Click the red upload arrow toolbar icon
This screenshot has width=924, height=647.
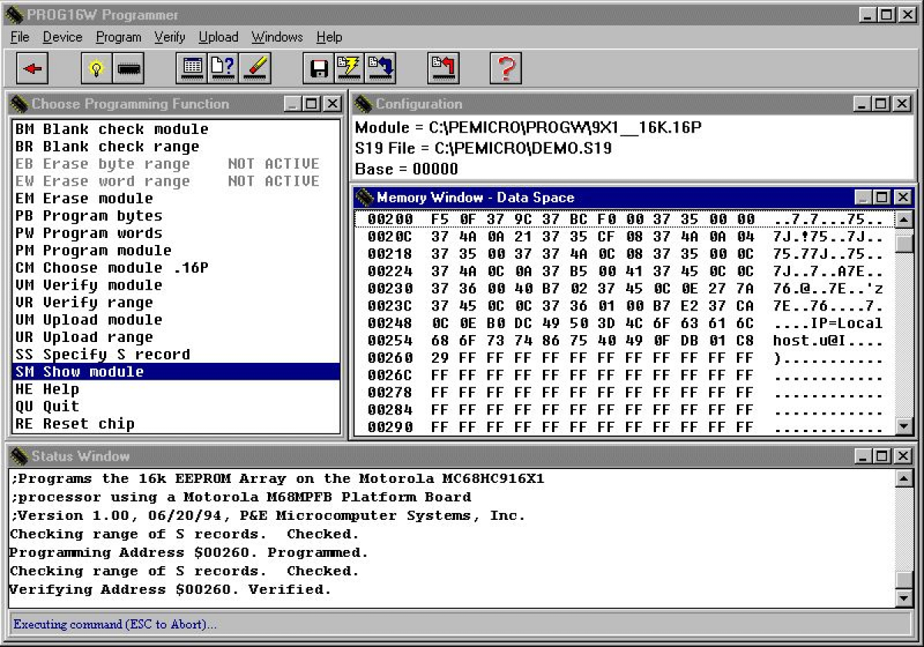point(443,69)
